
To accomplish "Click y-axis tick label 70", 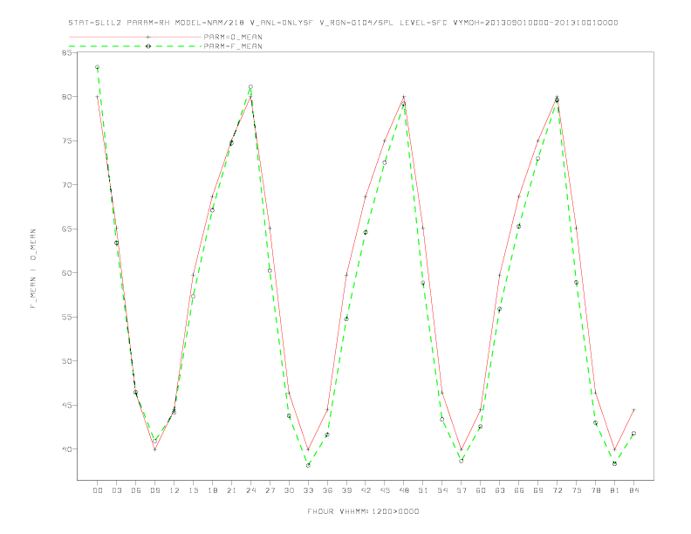I will (67, 185).
